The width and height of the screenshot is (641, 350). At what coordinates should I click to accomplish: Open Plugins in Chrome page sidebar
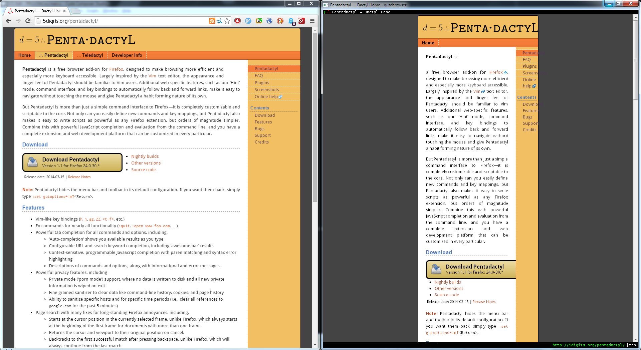click(x=262, y=82)
